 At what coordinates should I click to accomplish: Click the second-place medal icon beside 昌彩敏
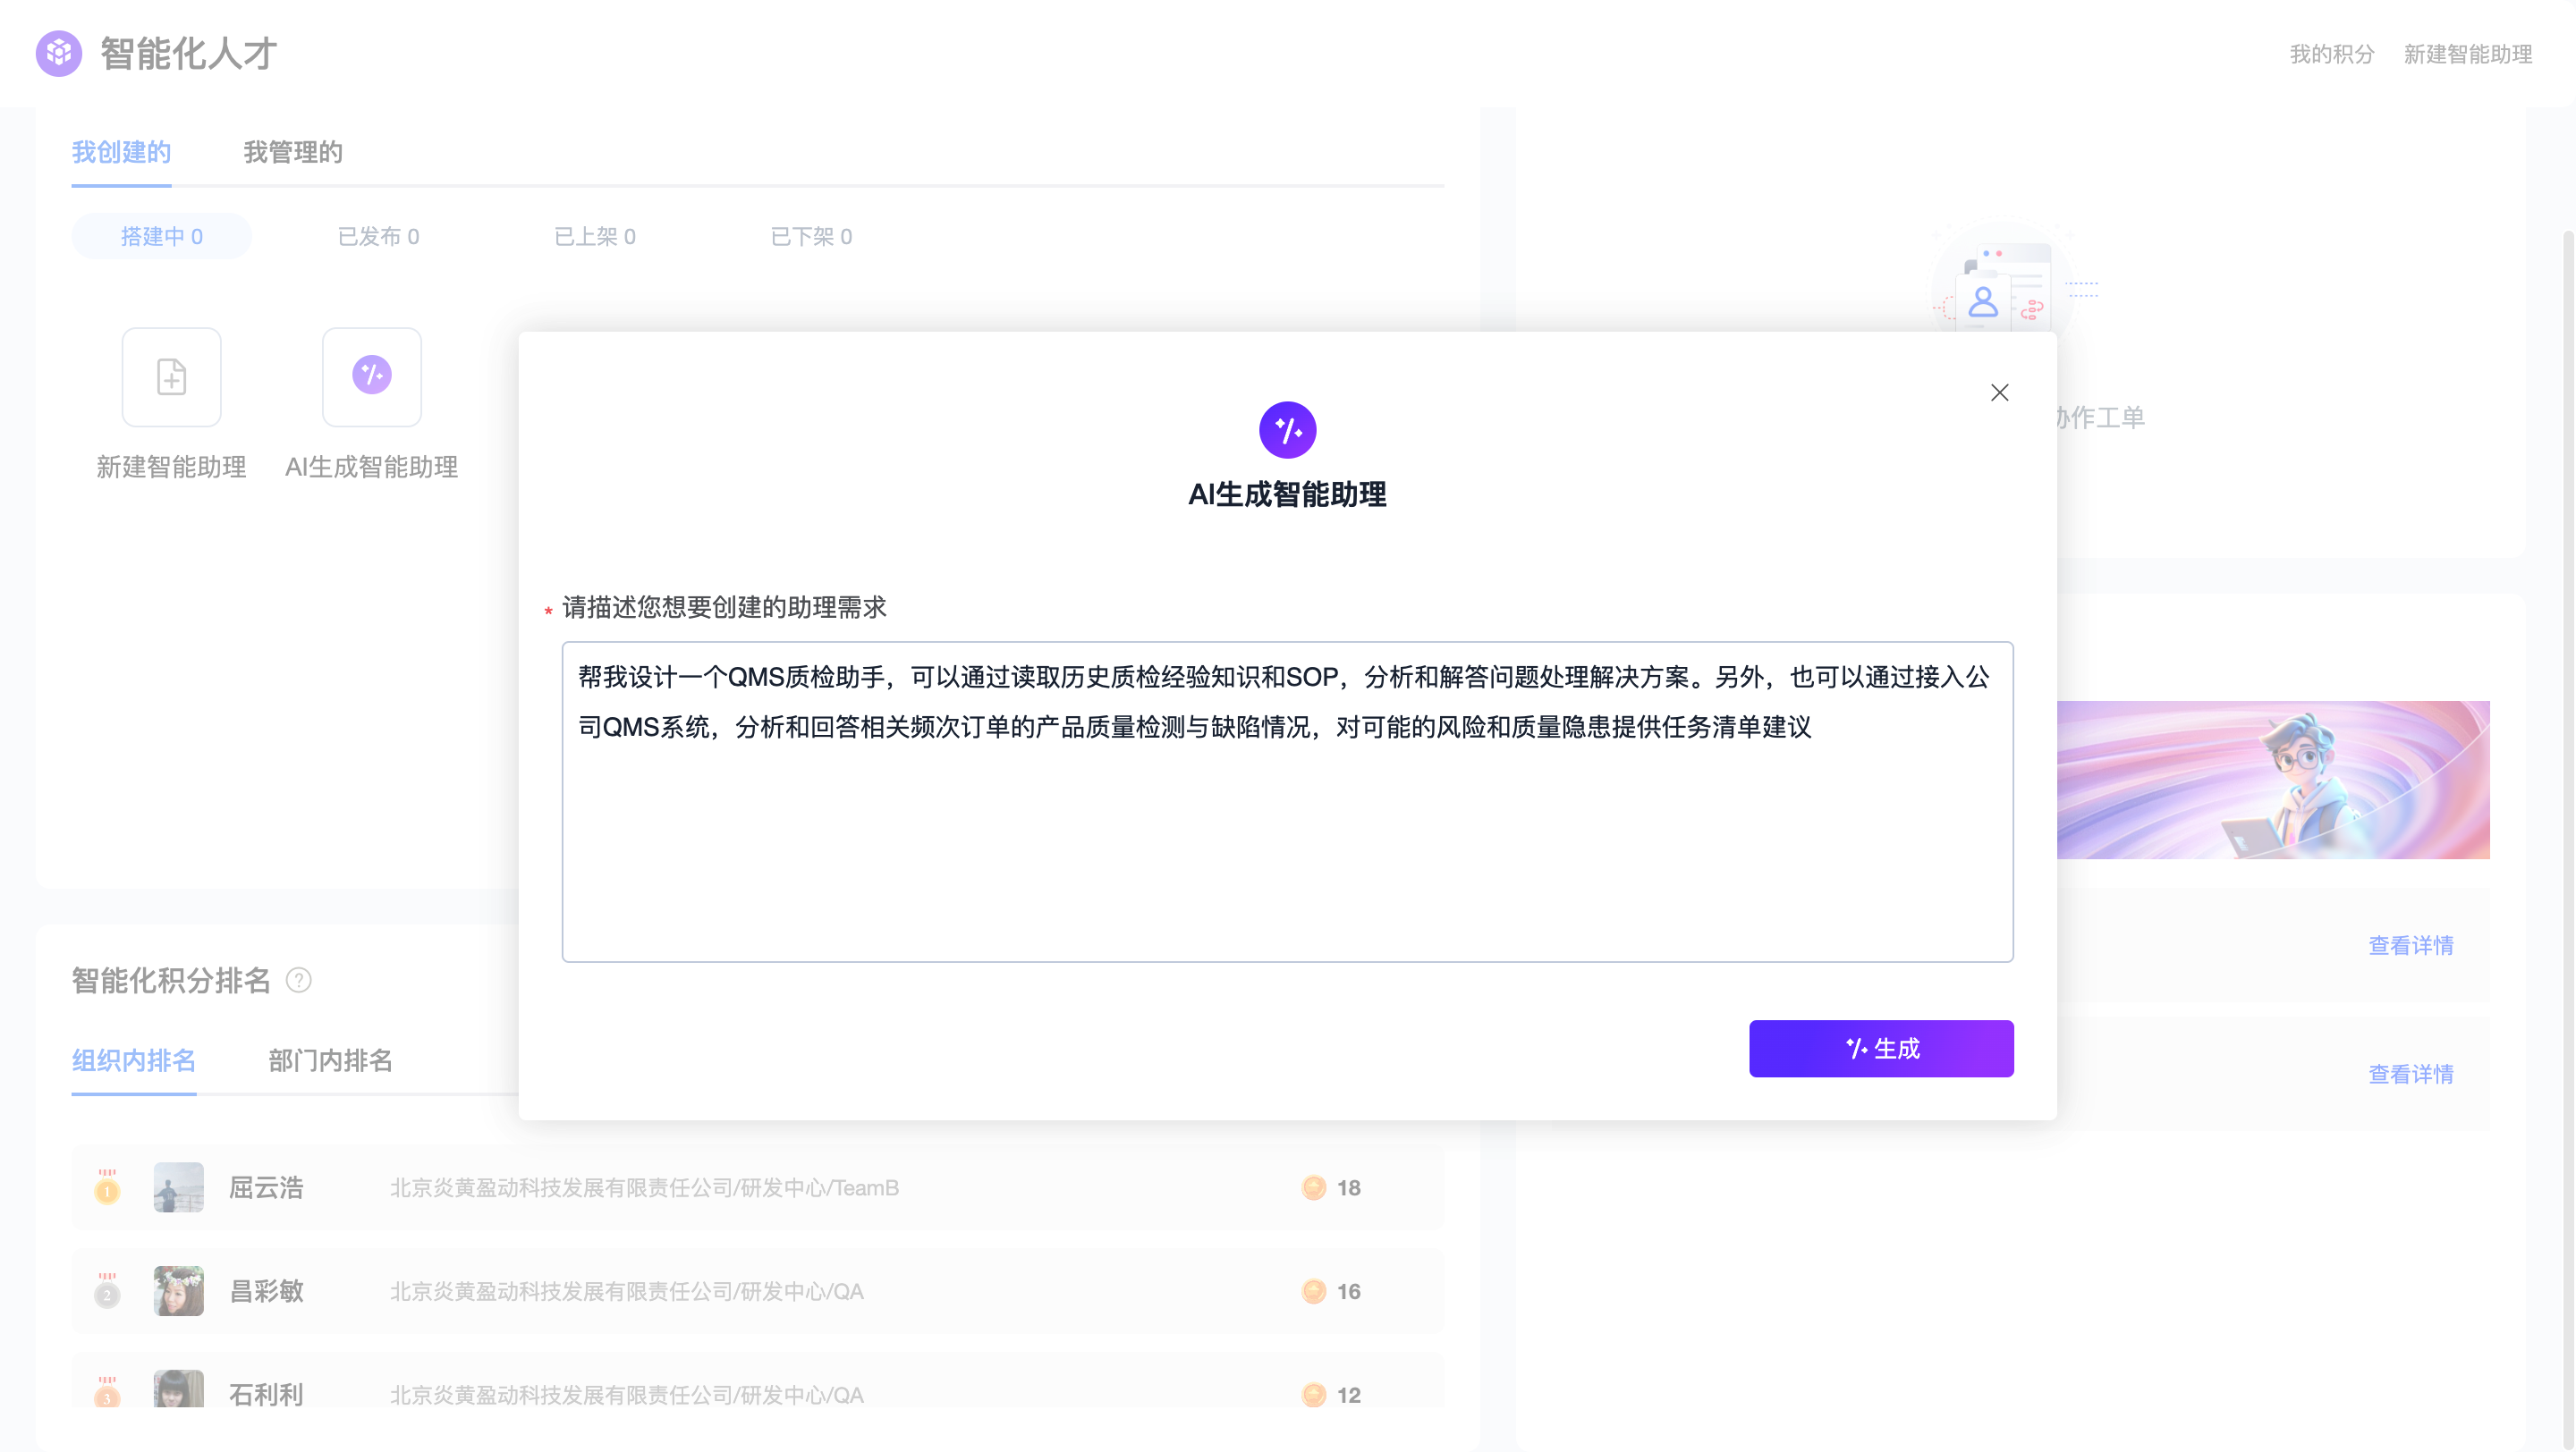tap(107, 1291)
